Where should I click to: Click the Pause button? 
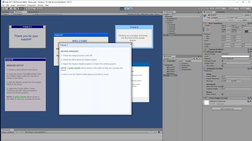coord(126,9)
